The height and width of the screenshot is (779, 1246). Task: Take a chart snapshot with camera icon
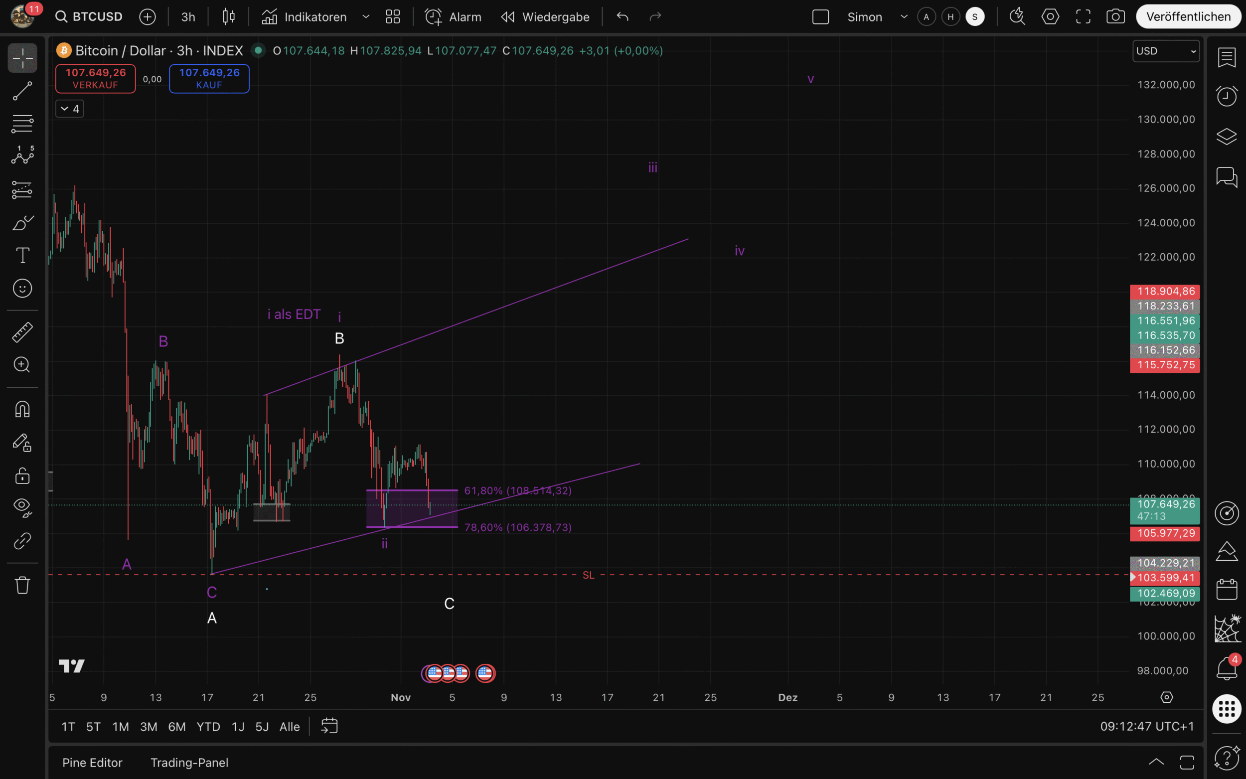1115,16
